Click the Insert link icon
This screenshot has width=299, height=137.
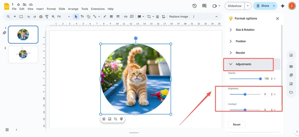point(126,17)
